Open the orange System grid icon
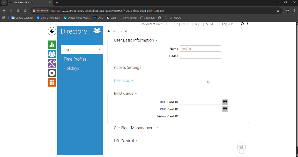This screenshot has height=157, width=298. coord(52,82)
